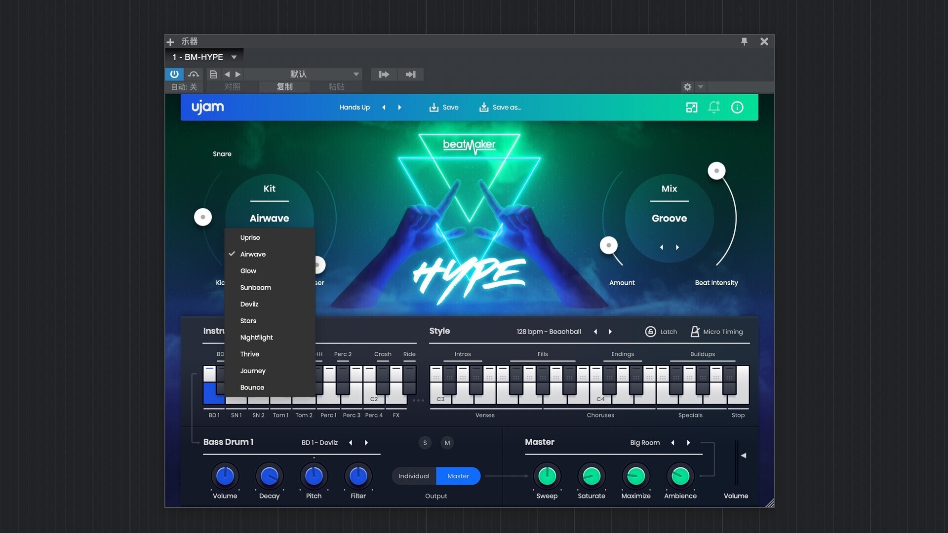Screen dimensions: 948x533
Task: Choose Uprise from the kit menu
Action: 270,237
